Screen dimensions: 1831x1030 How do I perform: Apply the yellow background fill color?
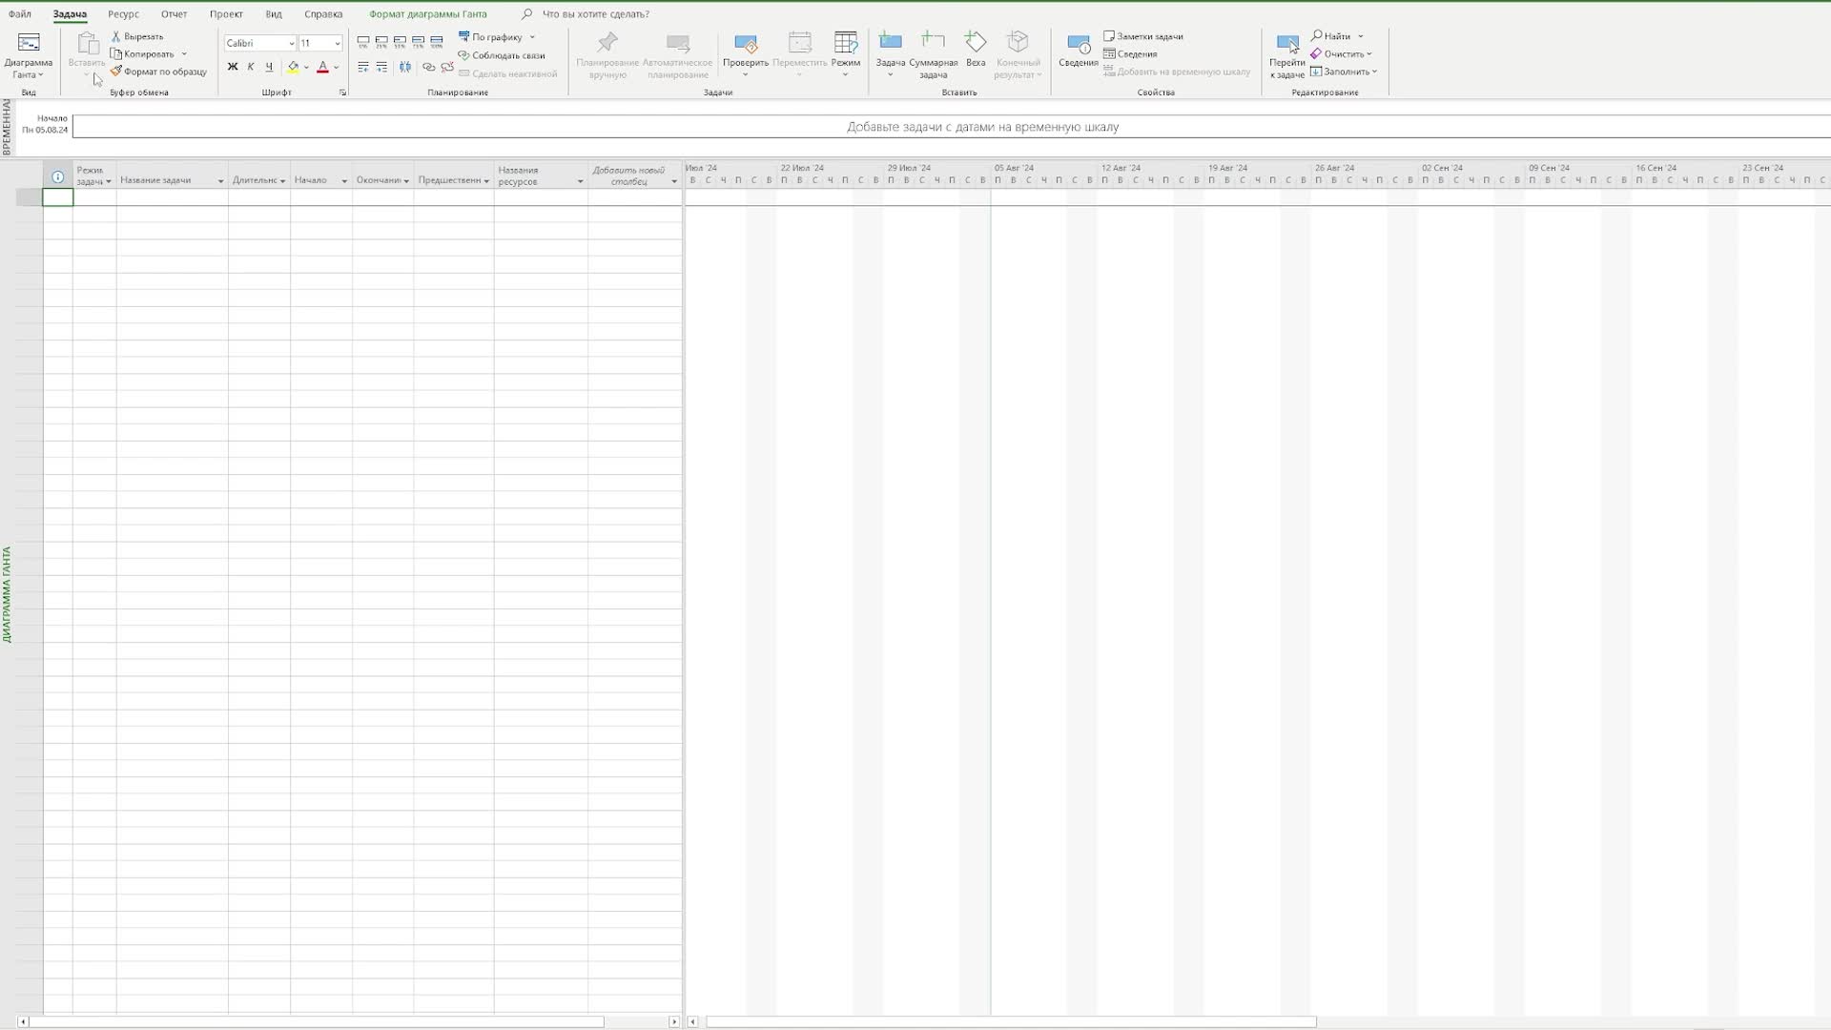tap(293, 67)
